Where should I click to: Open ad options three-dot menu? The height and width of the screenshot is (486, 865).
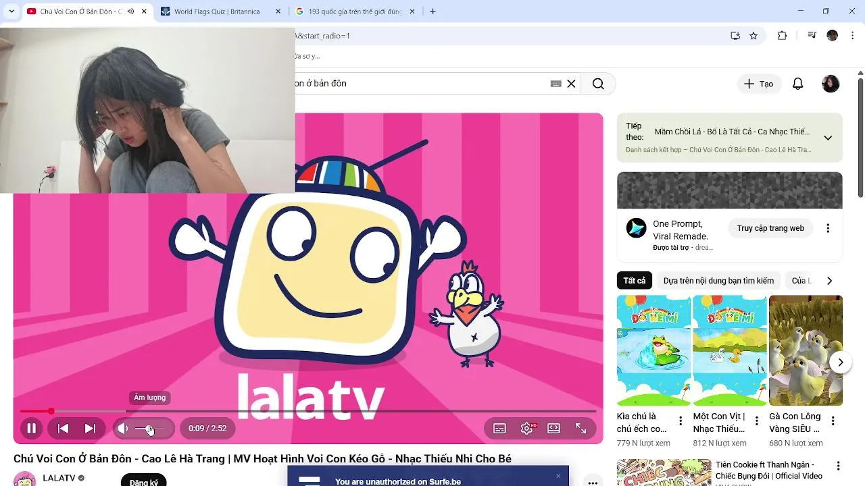(828, 228)
